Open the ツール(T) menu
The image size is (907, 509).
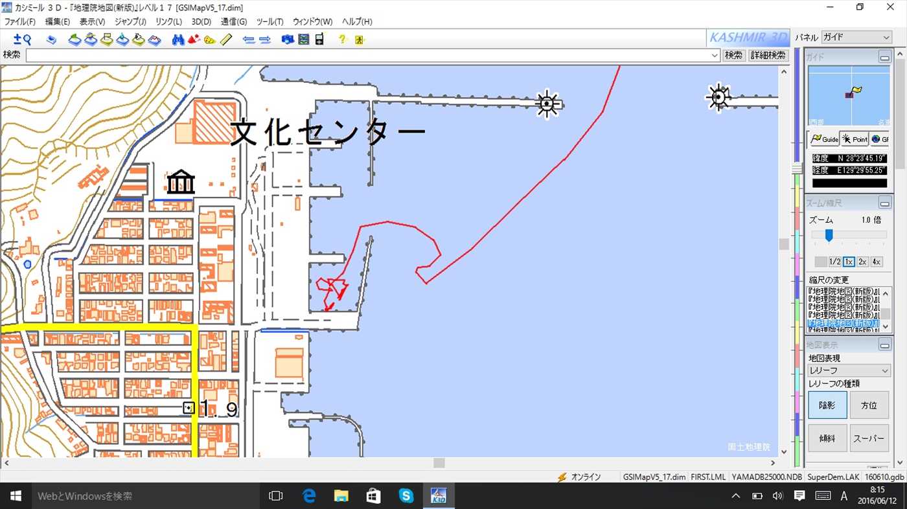[x=270, y=21]
